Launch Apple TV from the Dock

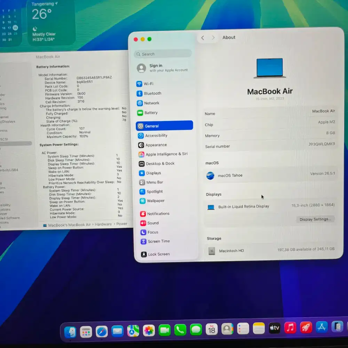click(x=275, y=328)
